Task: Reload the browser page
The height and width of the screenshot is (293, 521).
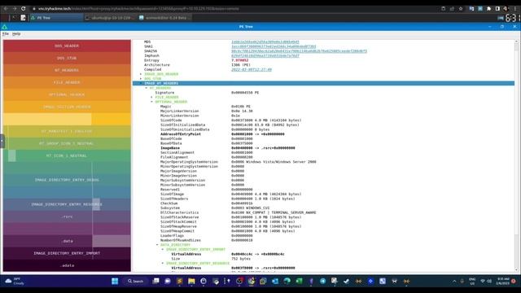Action: coord(24,9)
